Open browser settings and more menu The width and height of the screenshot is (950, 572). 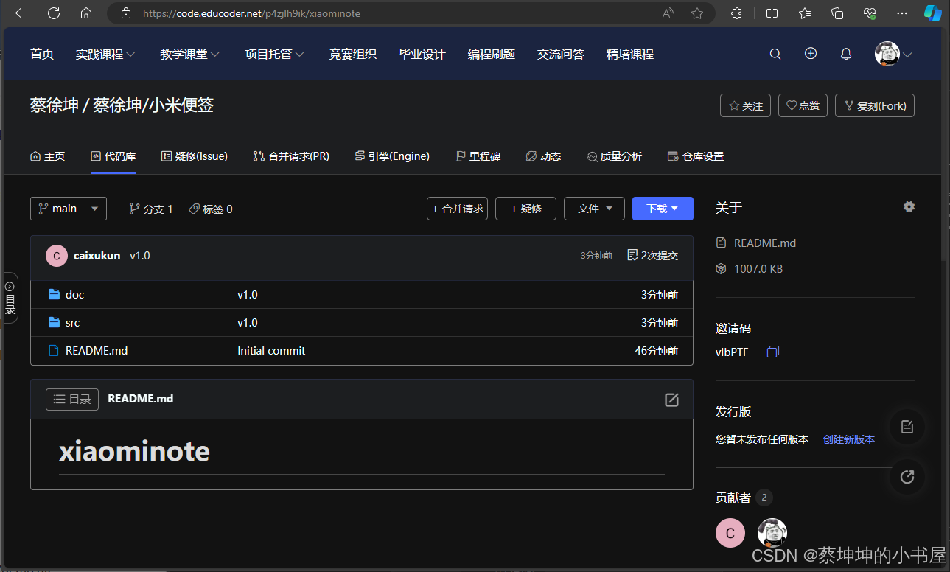point(902,13)
